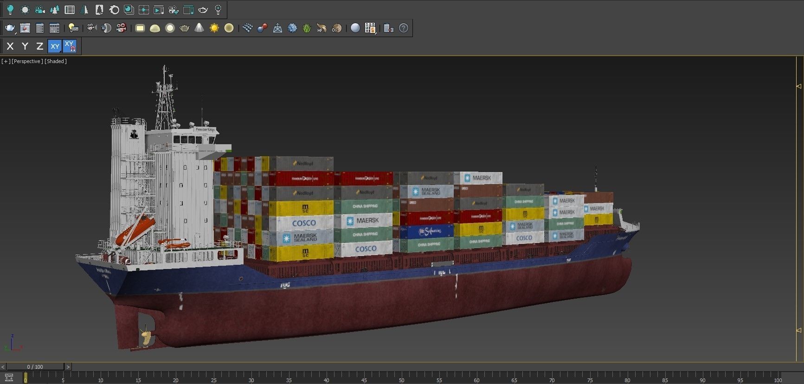Screen dimensions: 804x384
Task: Click the lower yellow arrow on viewport edge
Action: [x=798, y=330]
